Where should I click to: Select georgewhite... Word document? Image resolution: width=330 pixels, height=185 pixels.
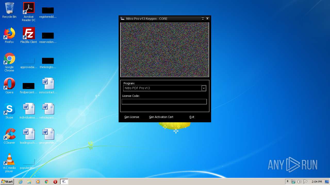pos(48,136)
